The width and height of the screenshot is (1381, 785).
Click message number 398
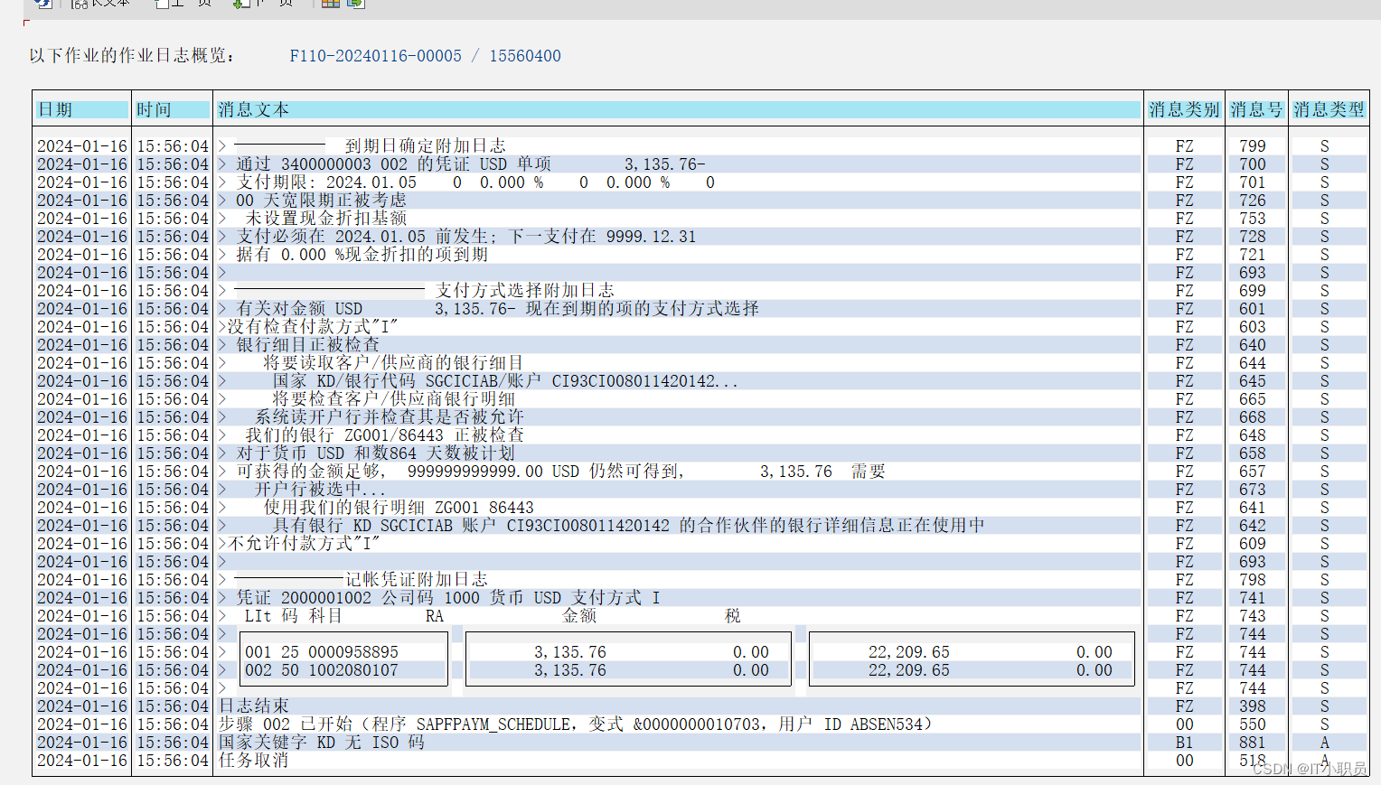(1253, 706)
